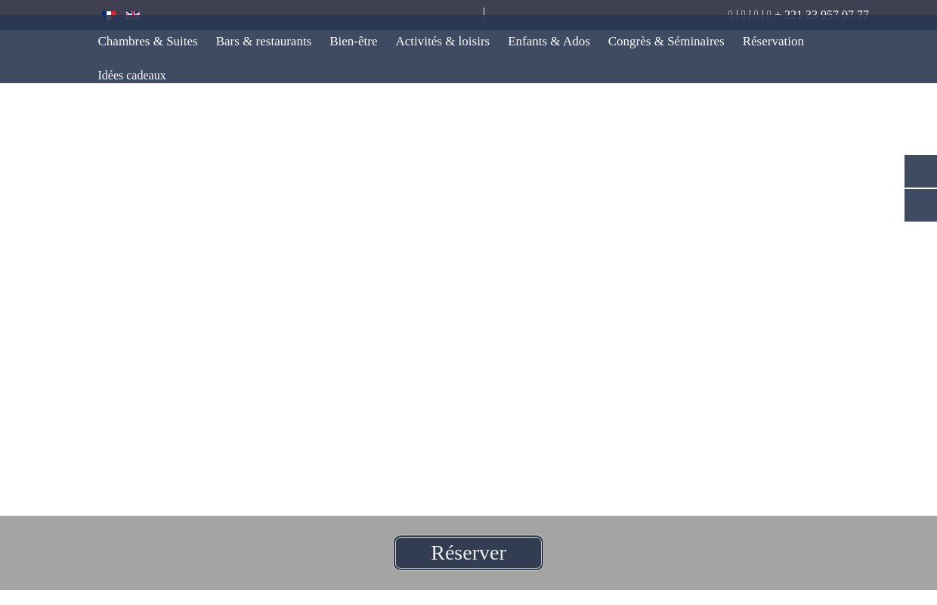Click the hotel phone number link
This screenshot has width=937, height=605.
(x=821, y=14)
